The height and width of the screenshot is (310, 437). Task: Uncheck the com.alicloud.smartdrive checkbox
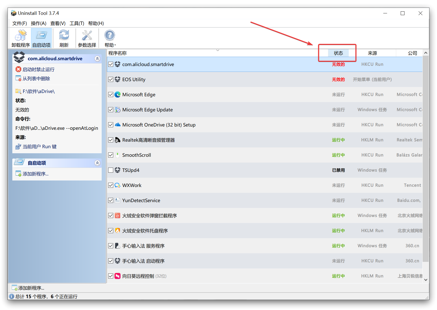pyautogui.click(x=111, y=64)
